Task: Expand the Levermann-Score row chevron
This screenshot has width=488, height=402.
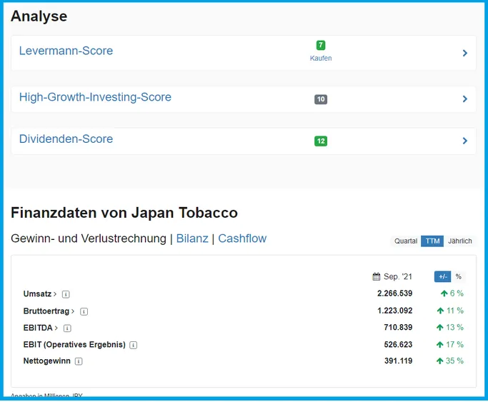Action: (x=465, y=53)
